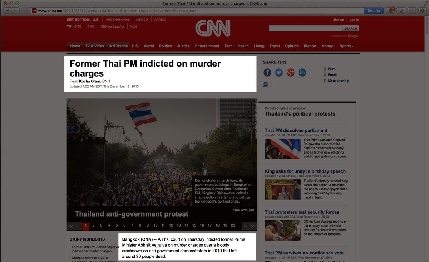Open the CNN en Español TV link
Viewport: 429px width, 262px height.
coord(113,26)
